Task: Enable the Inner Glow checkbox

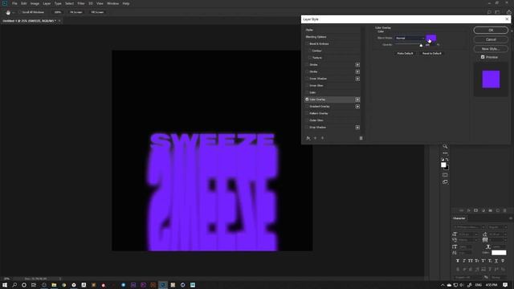Action: 307,86
